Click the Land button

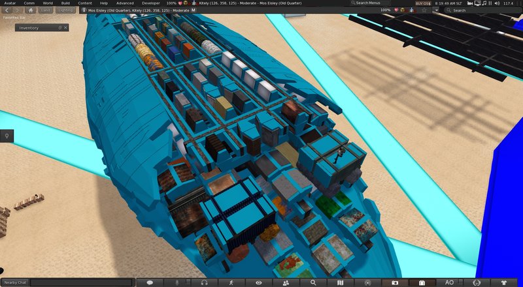coord(45,10)
